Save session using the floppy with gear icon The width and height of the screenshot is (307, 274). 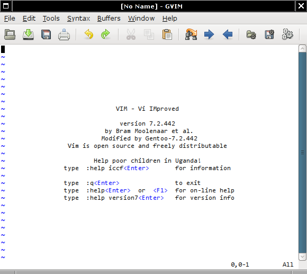pyautogui.click(x=269, y=34)
